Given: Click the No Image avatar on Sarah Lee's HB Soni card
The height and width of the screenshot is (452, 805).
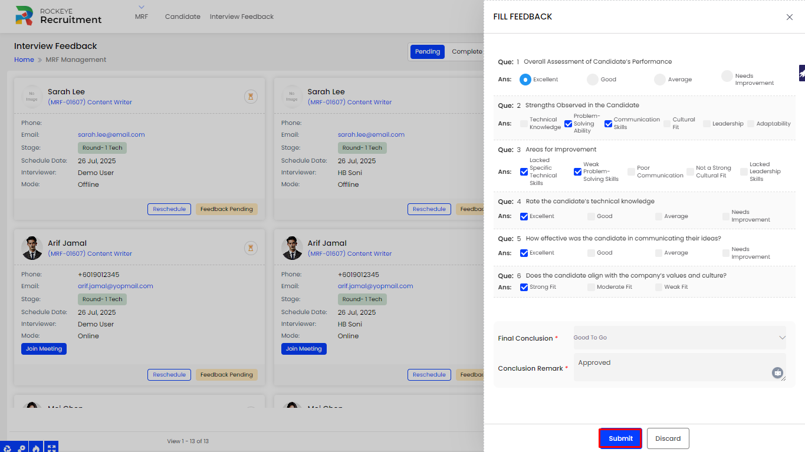Looking at the screenshot, I should coord(292,97).
